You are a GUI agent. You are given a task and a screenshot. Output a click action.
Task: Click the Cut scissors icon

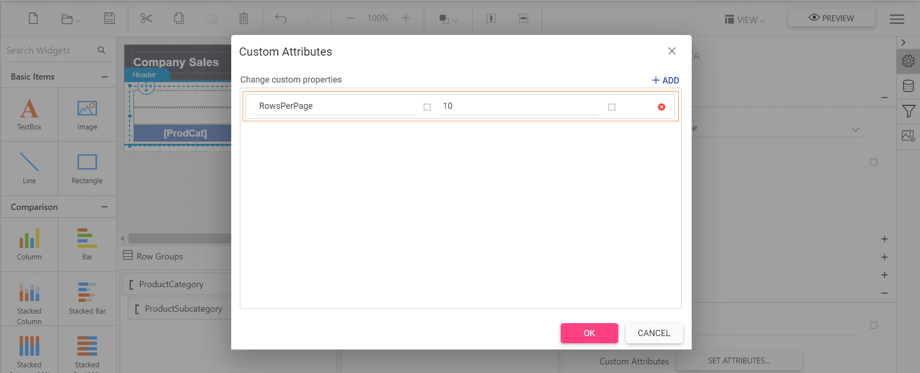[x=146, y=18]
